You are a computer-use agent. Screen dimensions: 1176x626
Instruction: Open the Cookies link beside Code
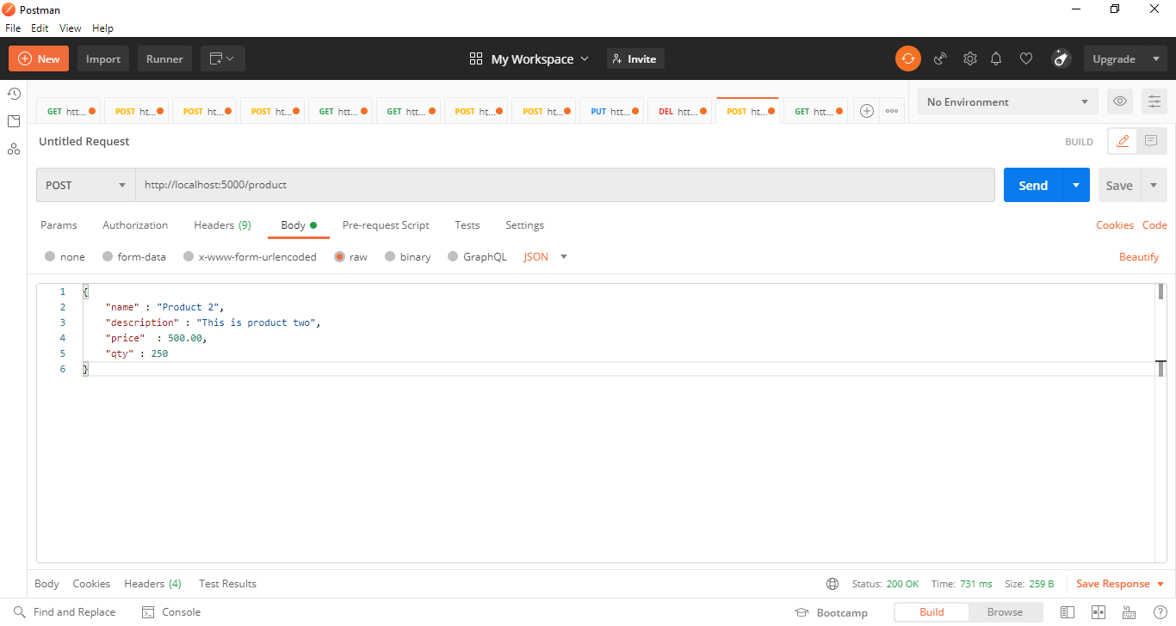coord(1115,225)
